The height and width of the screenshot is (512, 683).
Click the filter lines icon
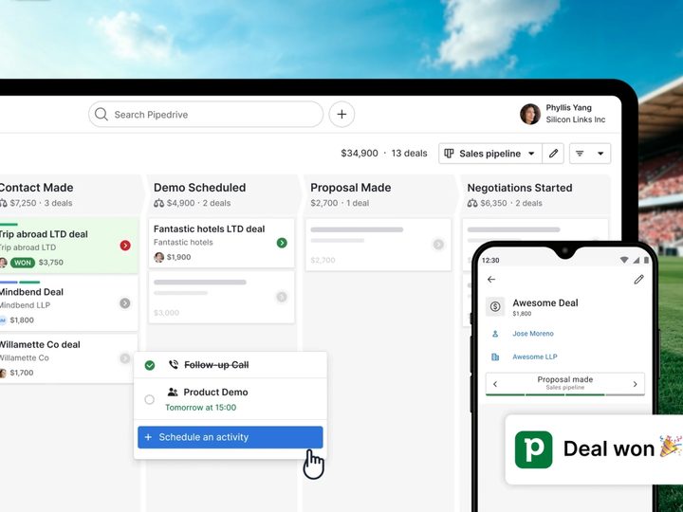click(x=580, y=154)
